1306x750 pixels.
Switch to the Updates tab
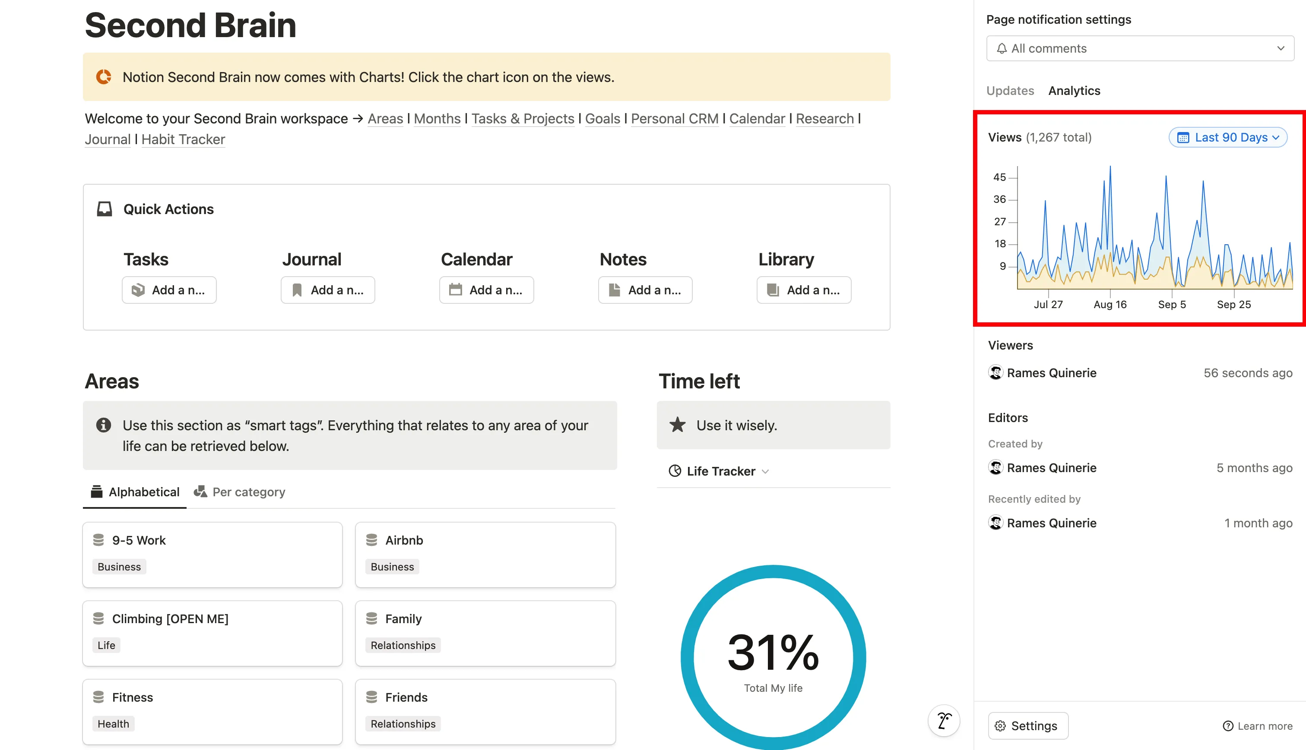pos(1010,91)
